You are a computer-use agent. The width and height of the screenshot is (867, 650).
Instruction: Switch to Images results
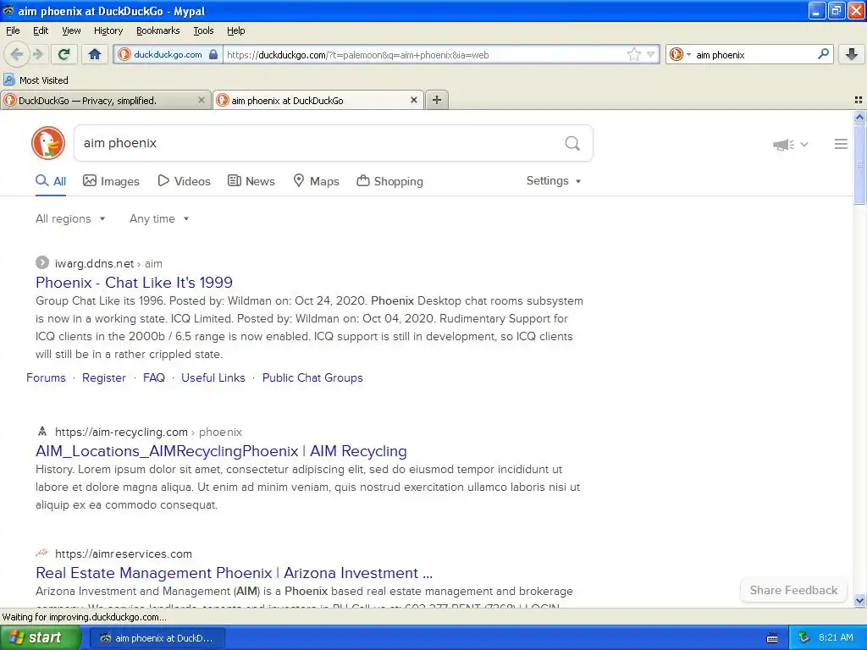(111, 181)
